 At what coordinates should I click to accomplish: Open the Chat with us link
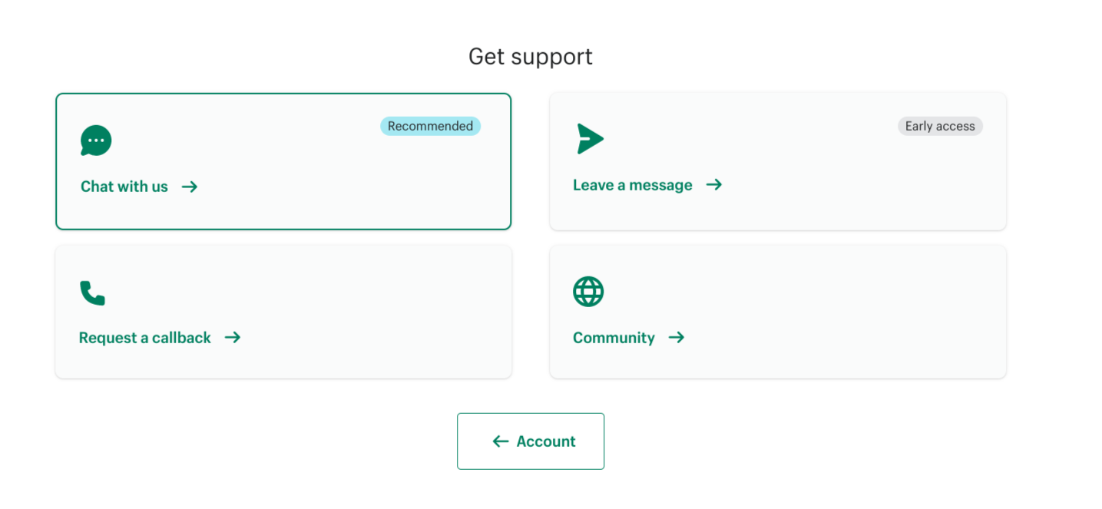(124, 187)
